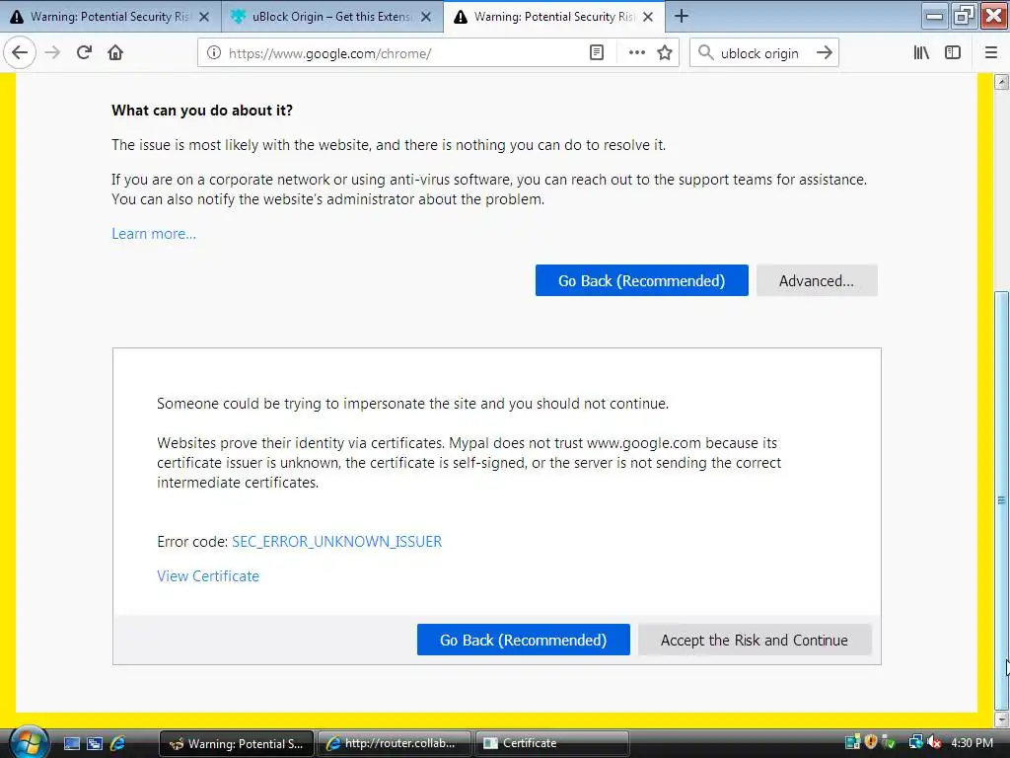Open the hamburger application menu
The width and height of the screenshot is (1010, 758).
click(x=991, y=53)
